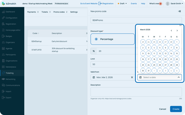Switch to the Tickets tab
Image resolution: width=185 pixels, height=115 pixels.
(x=46, y=12)
